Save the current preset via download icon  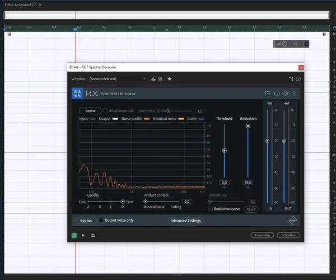coord(153,79)
